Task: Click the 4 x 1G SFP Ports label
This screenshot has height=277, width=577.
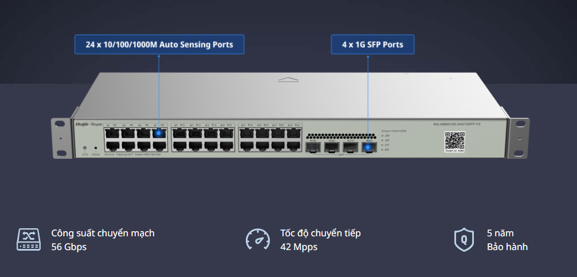Action: point(372,44)
